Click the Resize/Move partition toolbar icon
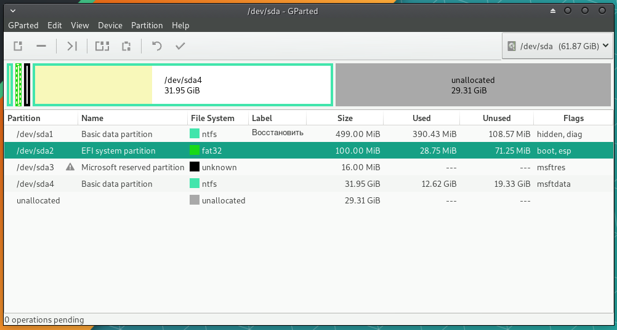Image resolution: width=617 pixels, height=330 pixels. click(71, 46)
